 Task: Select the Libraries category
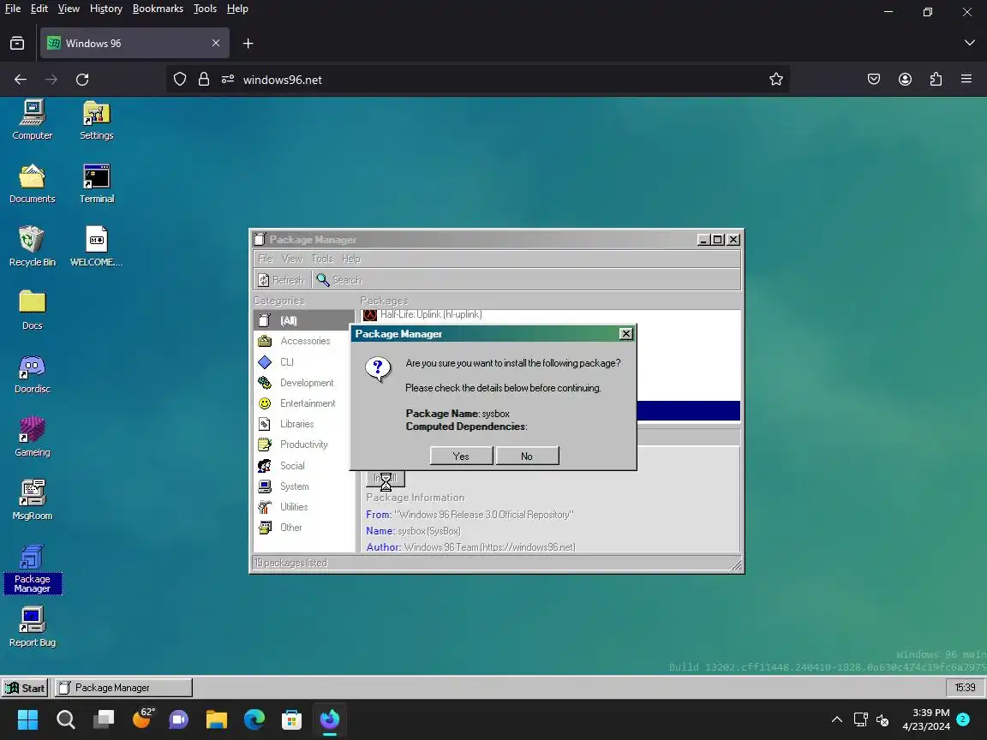coord(303,424)
